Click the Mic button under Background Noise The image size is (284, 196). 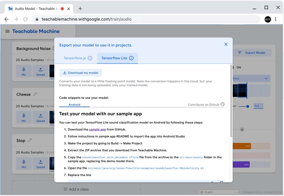coord(24,71)
